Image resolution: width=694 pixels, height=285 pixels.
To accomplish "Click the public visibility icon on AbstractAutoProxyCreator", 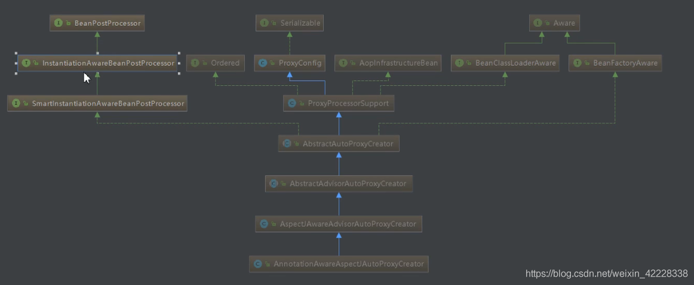I will click(297, 144).
